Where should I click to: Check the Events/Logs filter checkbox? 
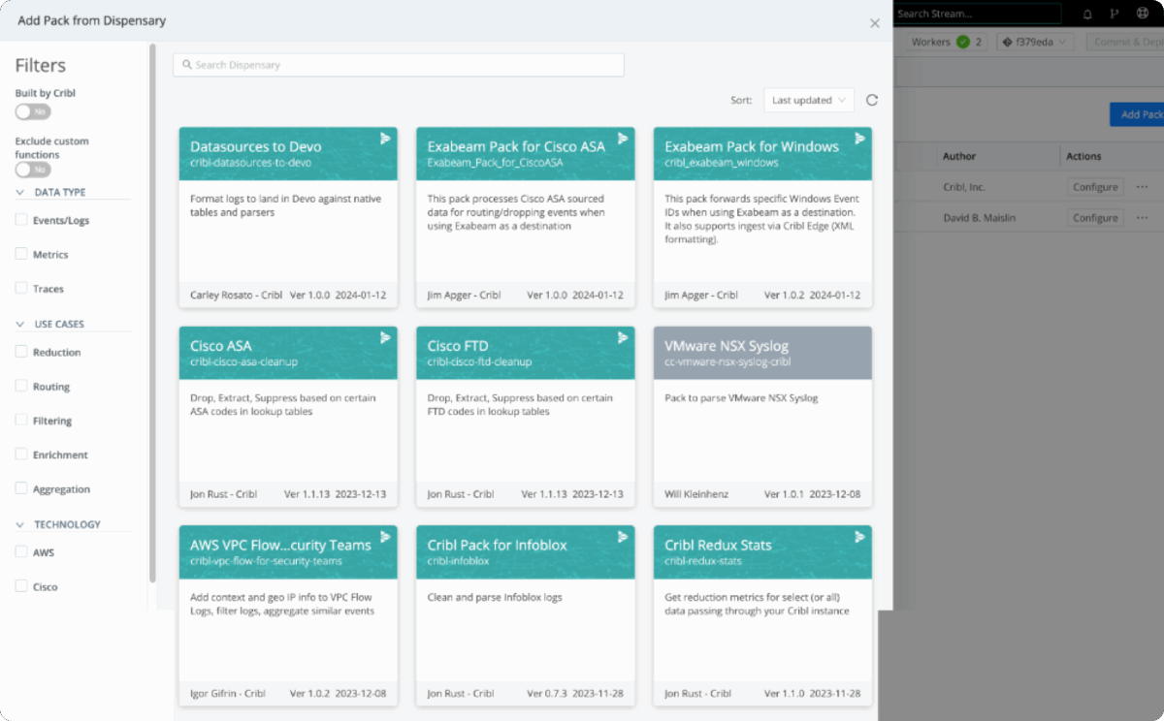[x=21, y=220]
